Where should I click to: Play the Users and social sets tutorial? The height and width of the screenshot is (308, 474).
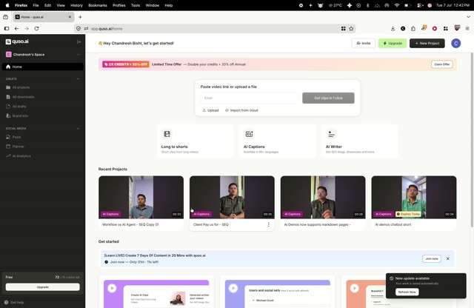point(233,288)
